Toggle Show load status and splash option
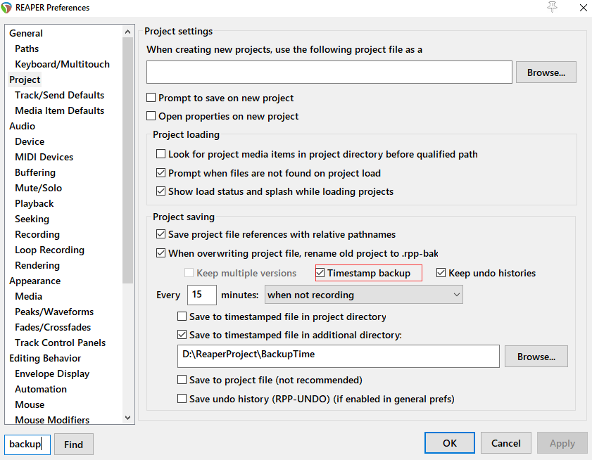592x460 pixels. click(161, 191)
